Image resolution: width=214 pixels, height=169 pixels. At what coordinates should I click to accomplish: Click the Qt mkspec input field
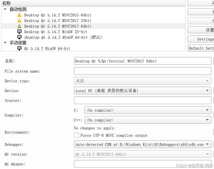pyautogui.click(x=143, y=164)
